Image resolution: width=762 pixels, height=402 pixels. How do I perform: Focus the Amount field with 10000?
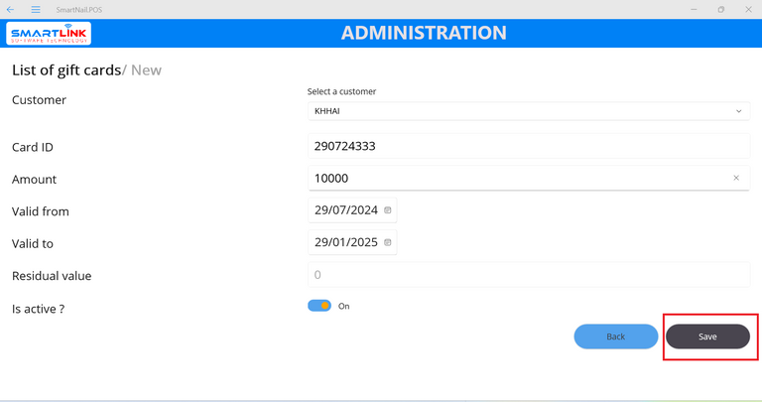516,178
